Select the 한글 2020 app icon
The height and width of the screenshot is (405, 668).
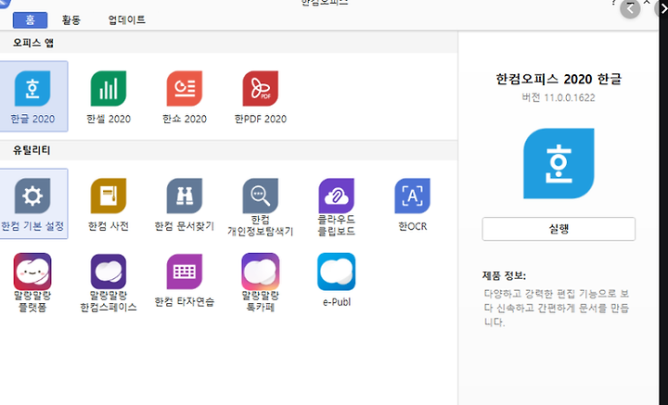[32, 88]
